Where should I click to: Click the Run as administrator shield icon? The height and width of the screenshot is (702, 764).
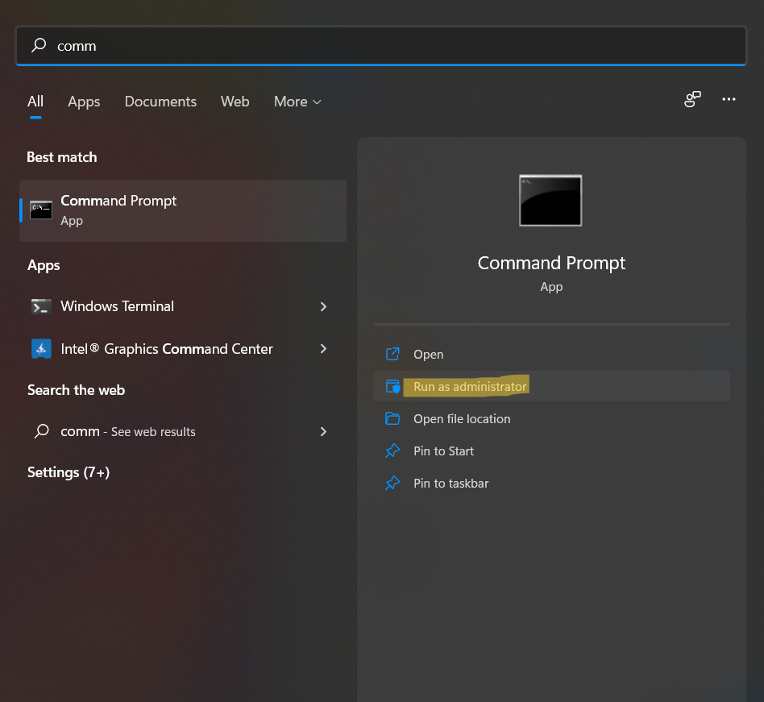click(x=392, y=387)
